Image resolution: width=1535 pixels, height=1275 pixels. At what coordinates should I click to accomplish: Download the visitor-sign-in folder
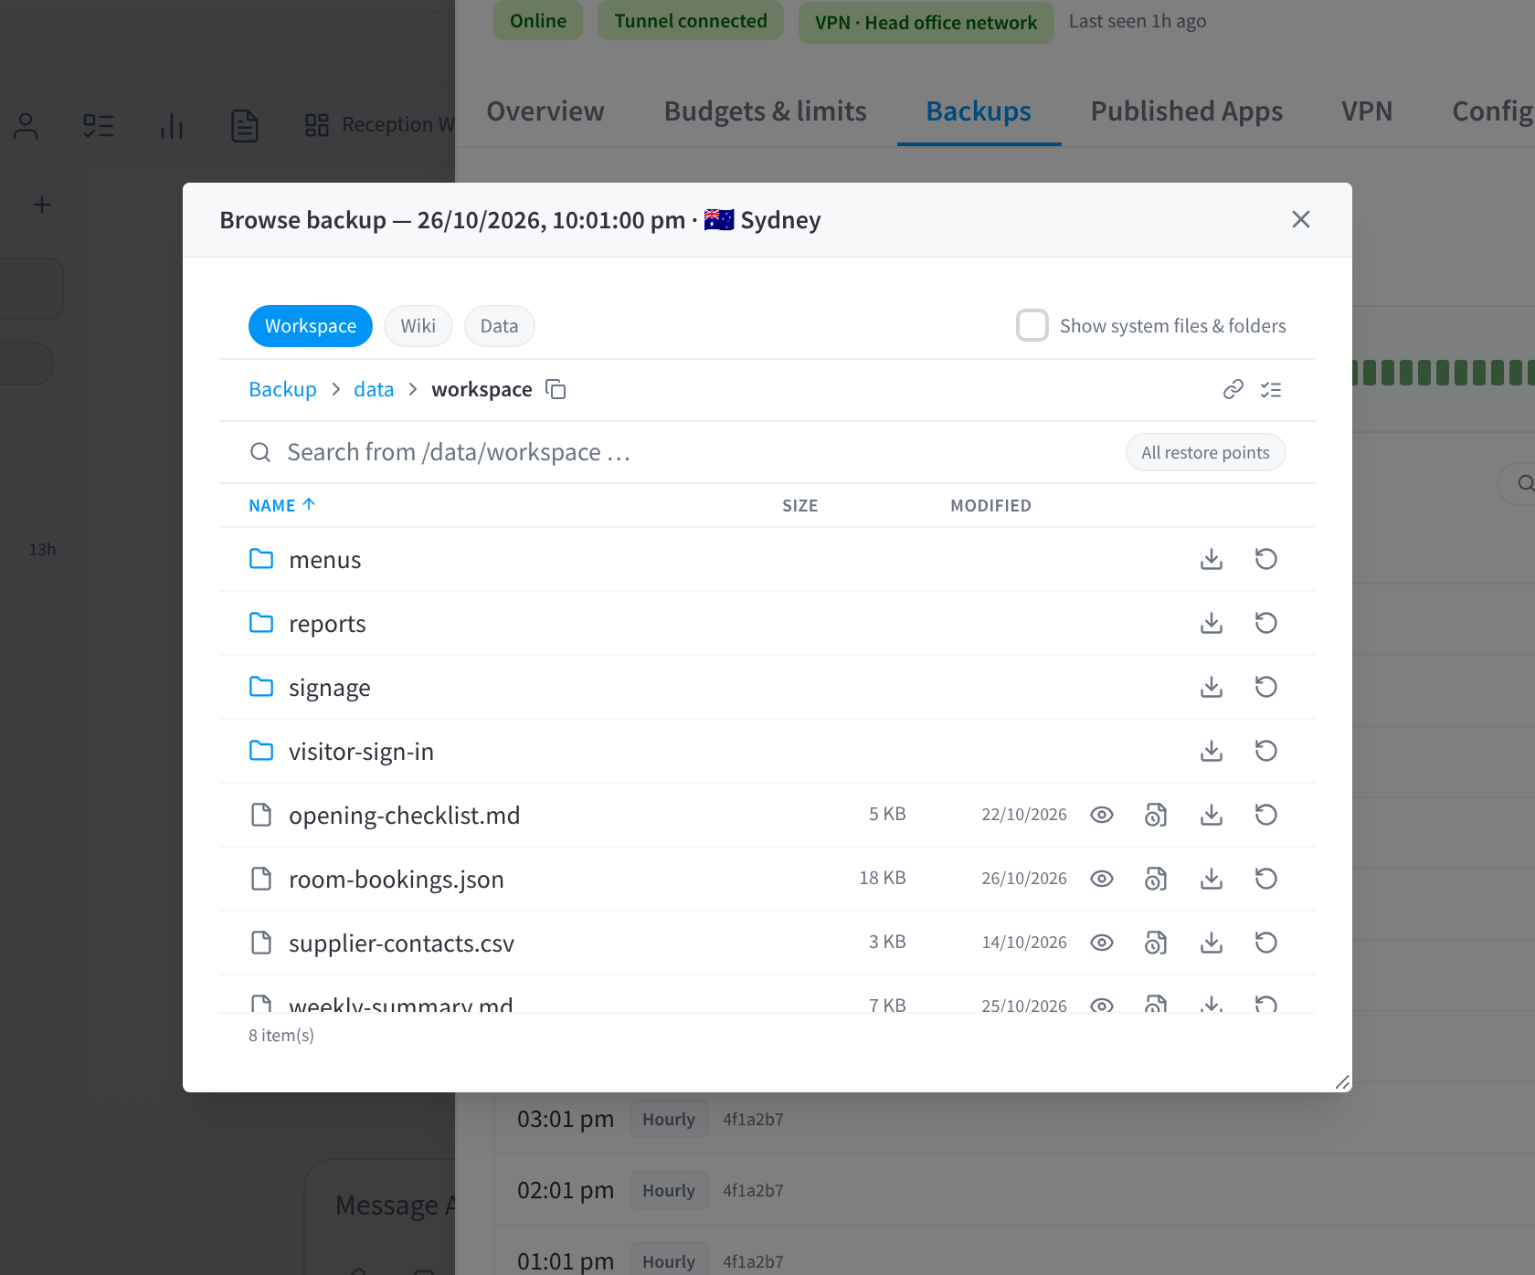(x=1212, y=751)
